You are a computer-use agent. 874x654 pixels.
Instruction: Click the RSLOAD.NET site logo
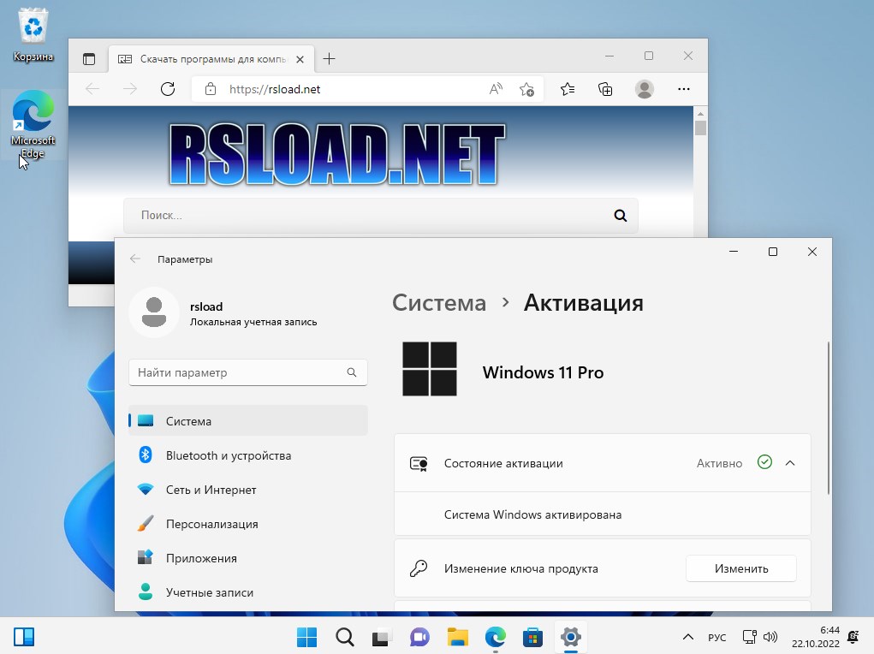tap(336, 153)
